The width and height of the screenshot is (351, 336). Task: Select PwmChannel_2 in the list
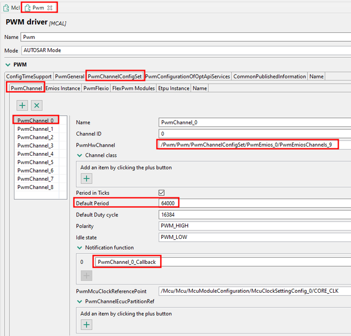pos(36,137)
